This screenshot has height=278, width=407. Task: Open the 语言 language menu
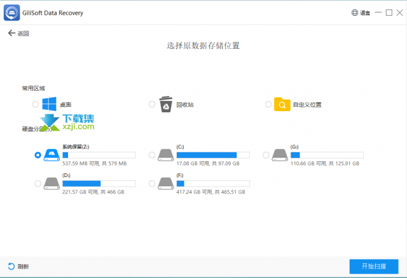(365, 13)
